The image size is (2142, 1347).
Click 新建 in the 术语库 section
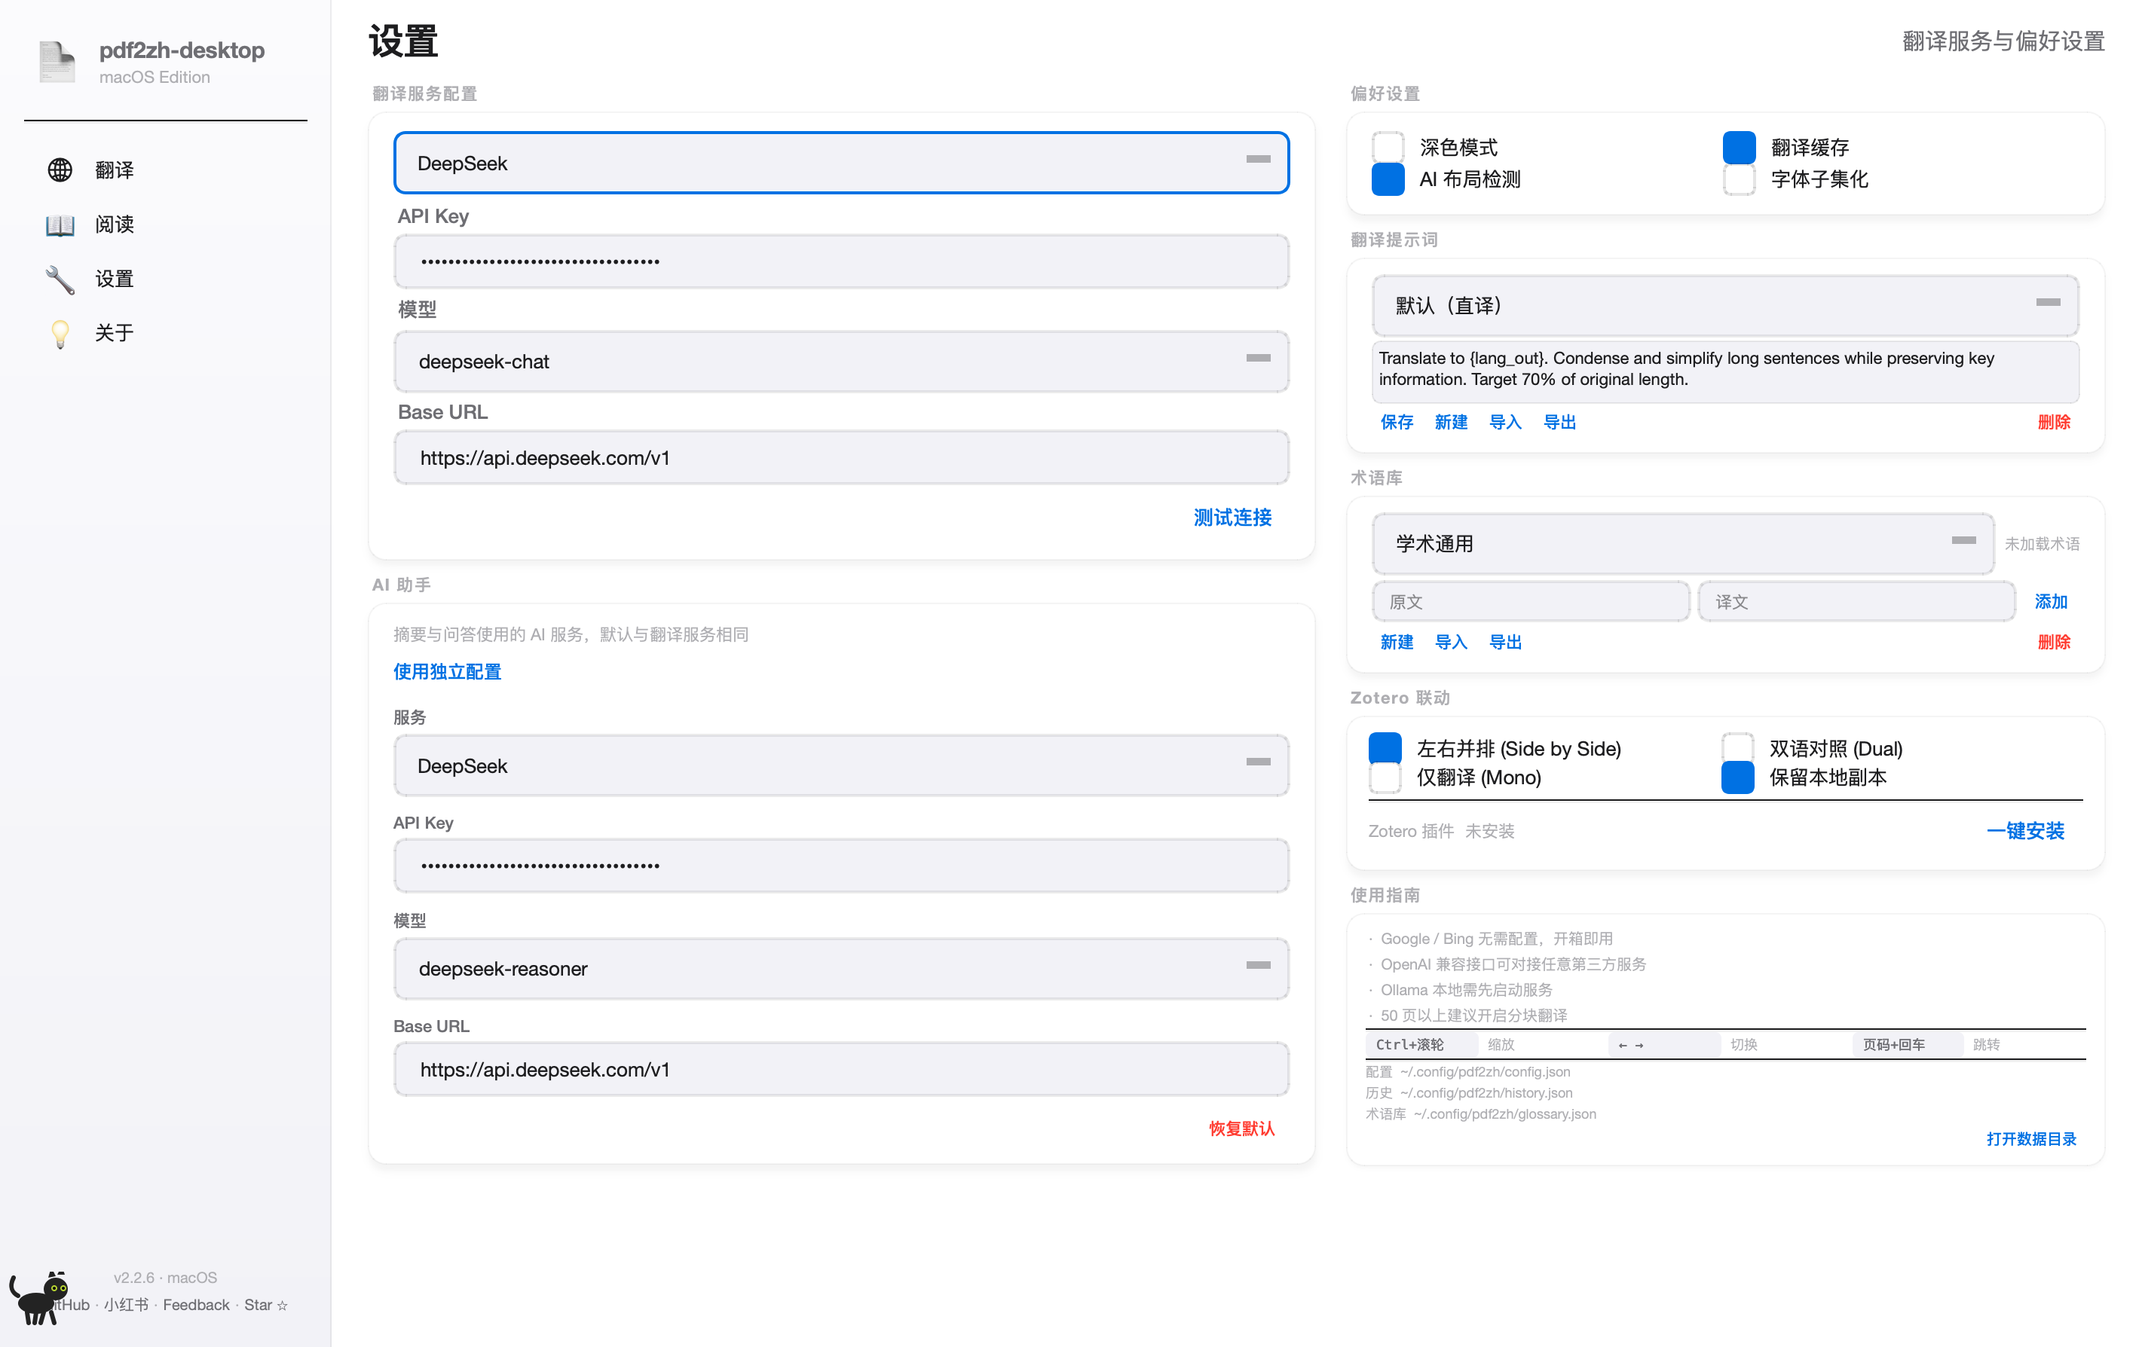tap(1397, 642)
